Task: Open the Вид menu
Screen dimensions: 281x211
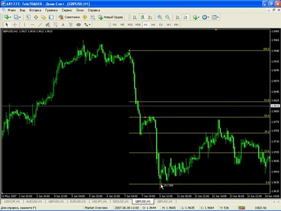Action: tap(23, 10)
